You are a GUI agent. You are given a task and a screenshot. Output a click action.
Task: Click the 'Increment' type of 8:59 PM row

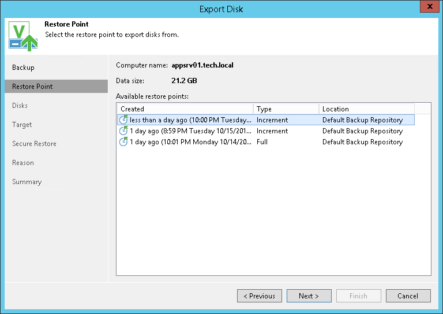tap(272, 131)
